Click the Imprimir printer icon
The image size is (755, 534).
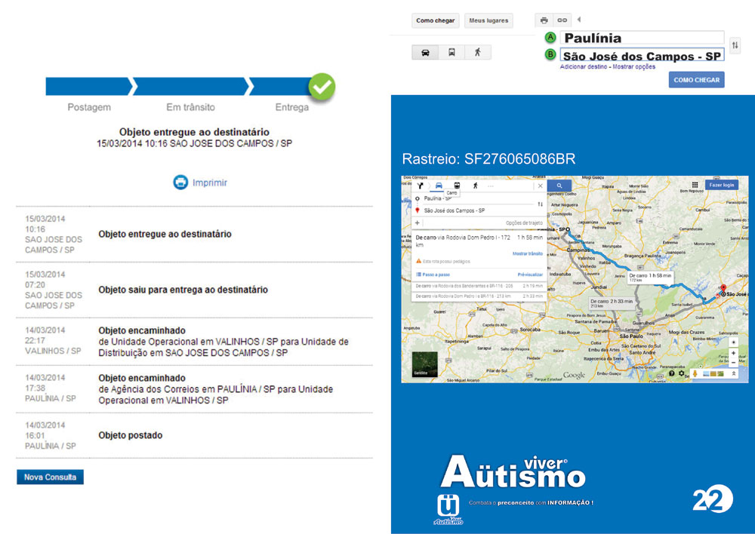(180, 183)
